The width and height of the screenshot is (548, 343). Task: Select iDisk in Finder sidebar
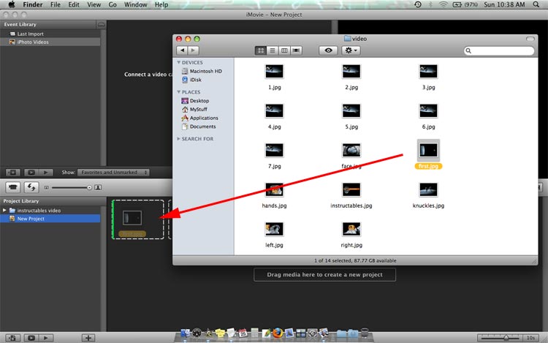click(x=192, y=80)
